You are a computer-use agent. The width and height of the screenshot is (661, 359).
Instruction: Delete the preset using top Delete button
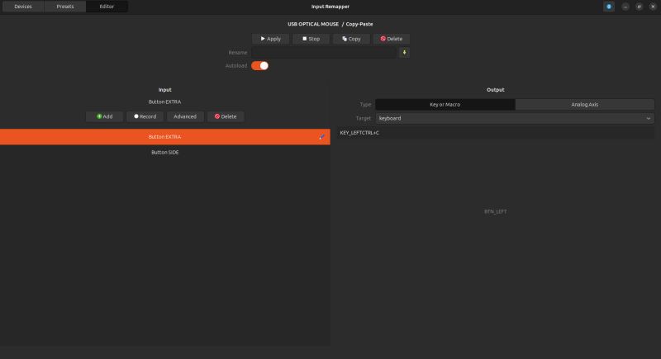point(391,39)
